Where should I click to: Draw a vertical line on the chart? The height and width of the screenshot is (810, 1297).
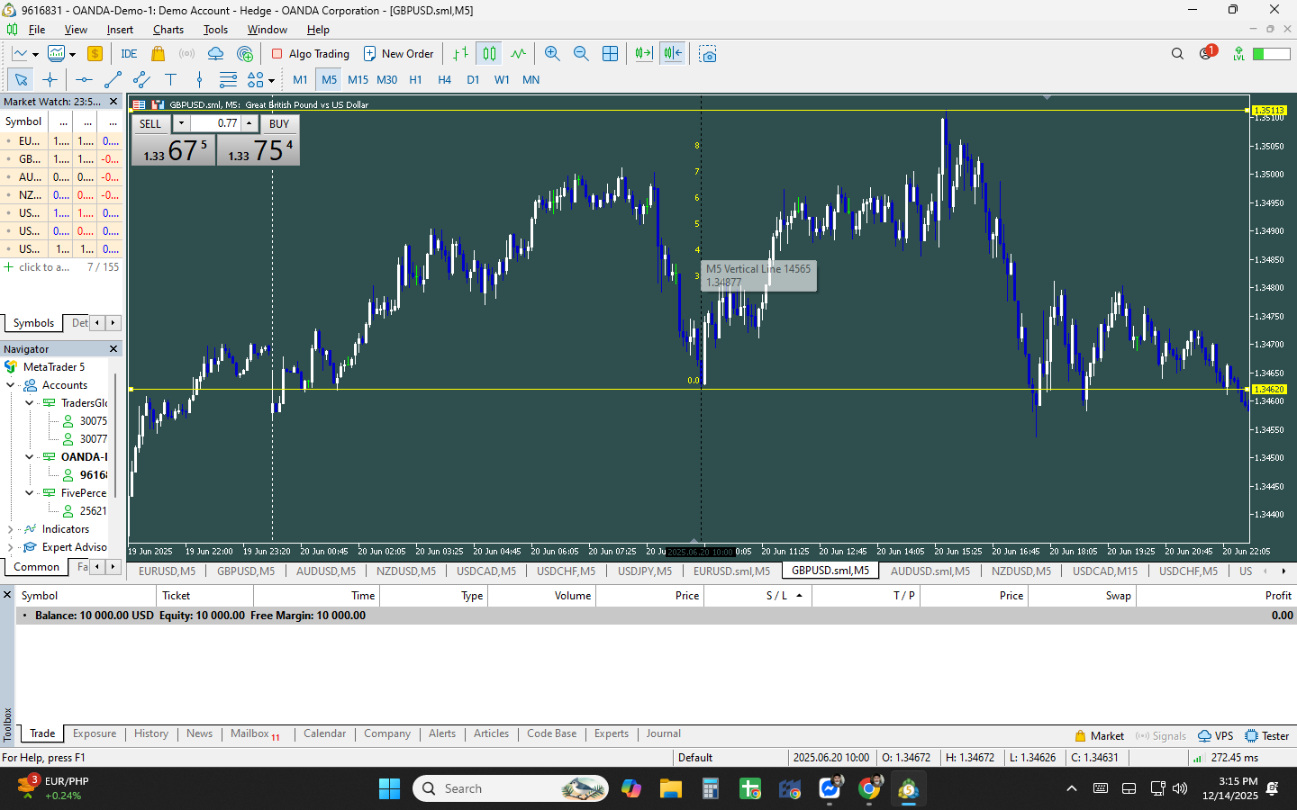point(199,80)
